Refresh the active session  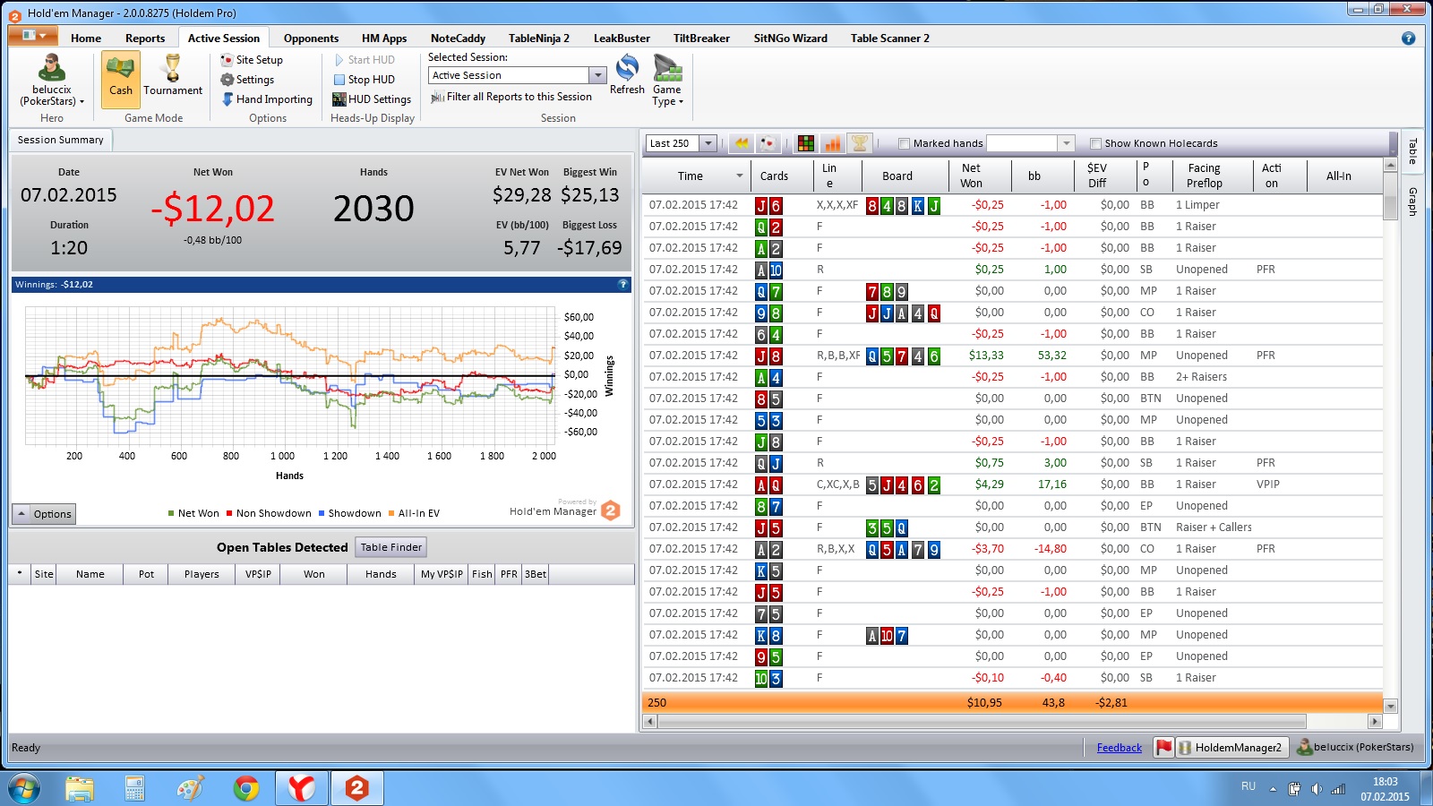click(x=627, y=74)
